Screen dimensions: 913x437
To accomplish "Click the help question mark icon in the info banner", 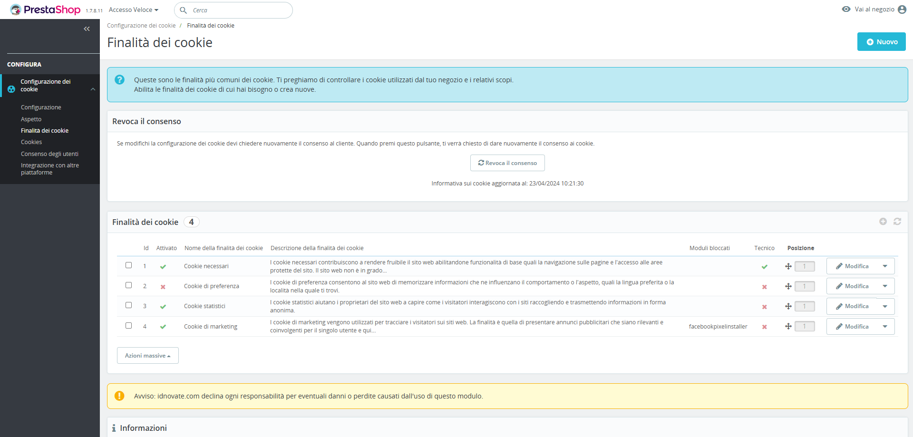I will 119,80.
